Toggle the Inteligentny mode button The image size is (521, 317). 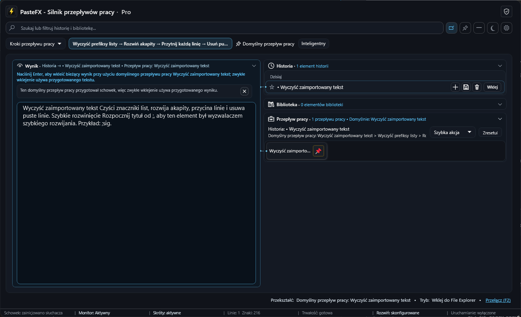[x=314, y=44]
